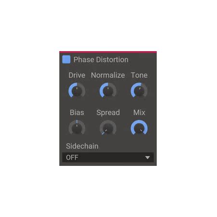Click the Spread label text
This screenshot has height=217, width=217.
(108, 113)
